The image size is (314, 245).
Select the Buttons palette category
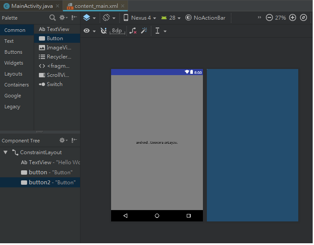tap(13, 52)
